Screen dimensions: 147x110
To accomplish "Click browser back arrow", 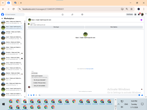I will (3, 9).
